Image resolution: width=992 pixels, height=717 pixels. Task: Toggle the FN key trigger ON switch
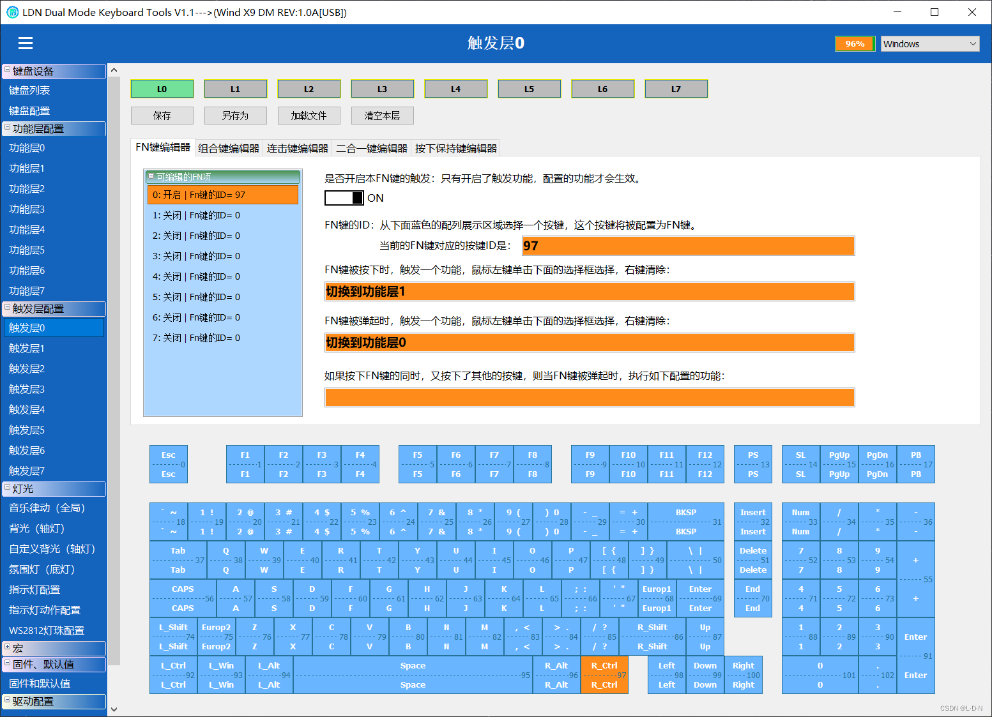point(344,198)
